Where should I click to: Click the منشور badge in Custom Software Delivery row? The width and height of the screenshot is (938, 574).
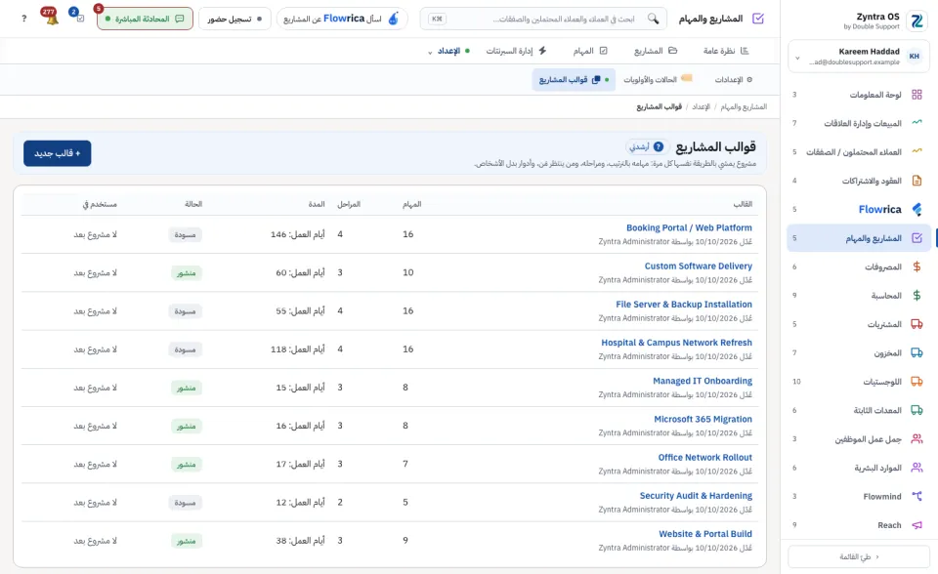[186, 273]
